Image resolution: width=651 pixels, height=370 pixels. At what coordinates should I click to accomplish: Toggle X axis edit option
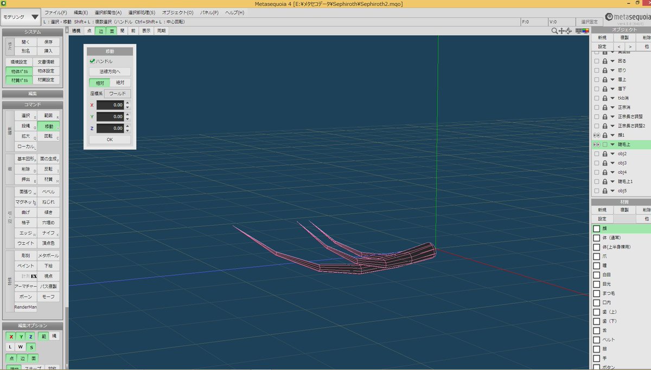click(x=11, y=336)
